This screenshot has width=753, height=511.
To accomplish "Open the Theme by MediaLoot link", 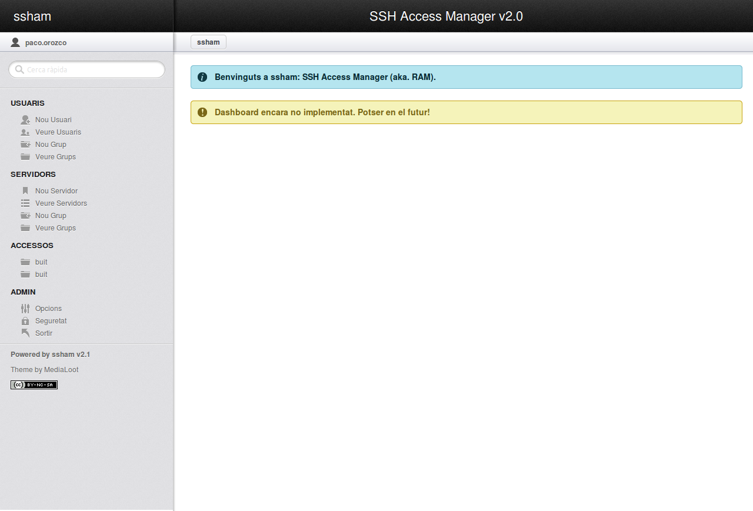I will pyautogui.click(x=44, y=369).
